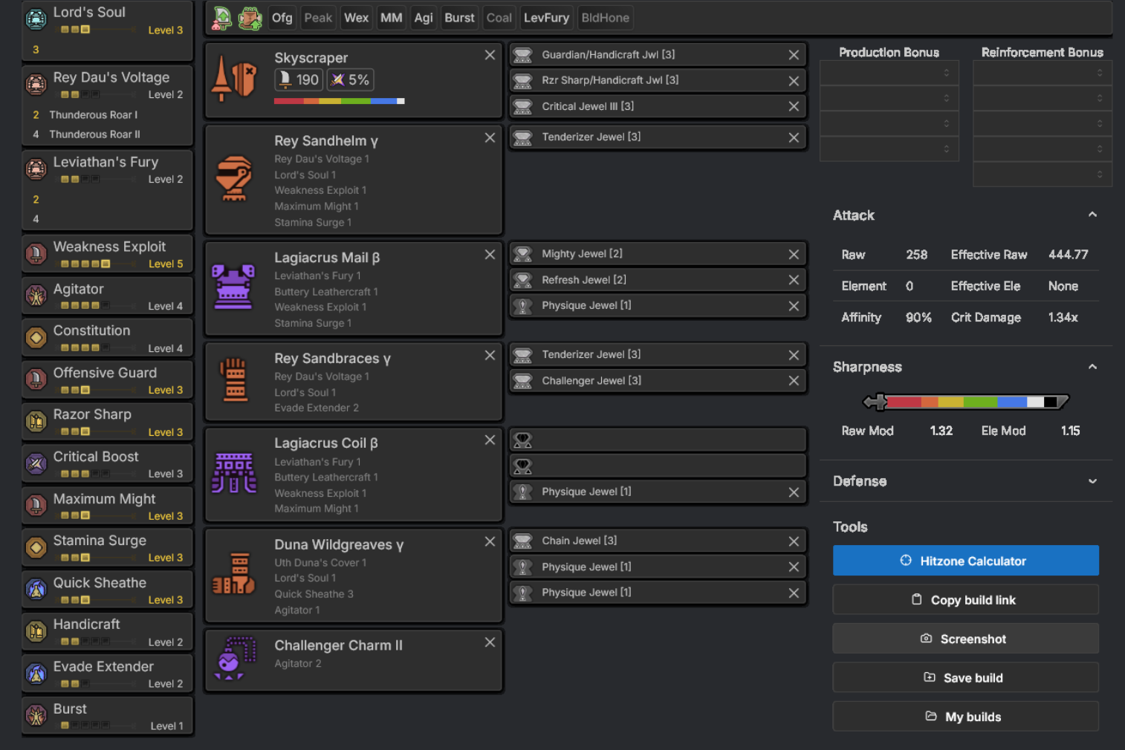Select the second empty Lagiacrus Coil jewel slot
This screenshot has height=750, width=1125.
658,466
